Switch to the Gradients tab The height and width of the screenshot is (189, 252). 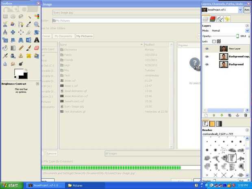[219, 124]
